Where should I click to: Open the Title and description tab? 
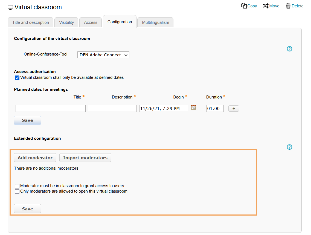31,22
